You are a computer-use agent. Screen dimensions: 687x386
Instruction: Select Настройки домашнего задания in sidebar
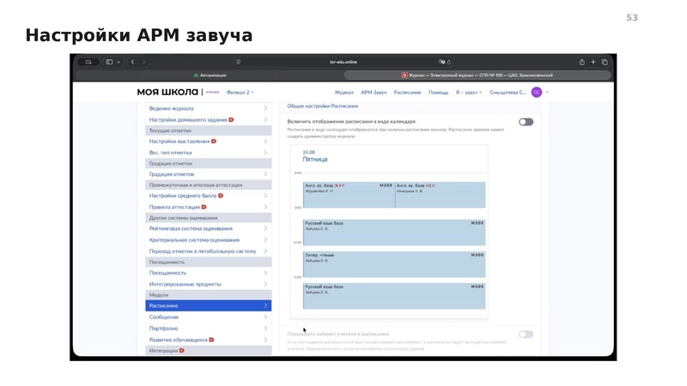[x=208, y=119]
